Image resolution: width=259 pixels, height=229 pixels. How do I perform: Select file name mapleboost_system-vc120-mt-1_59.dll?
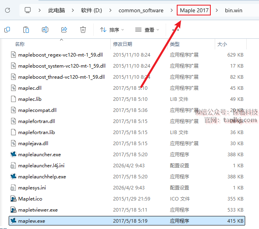pos(62,66)
